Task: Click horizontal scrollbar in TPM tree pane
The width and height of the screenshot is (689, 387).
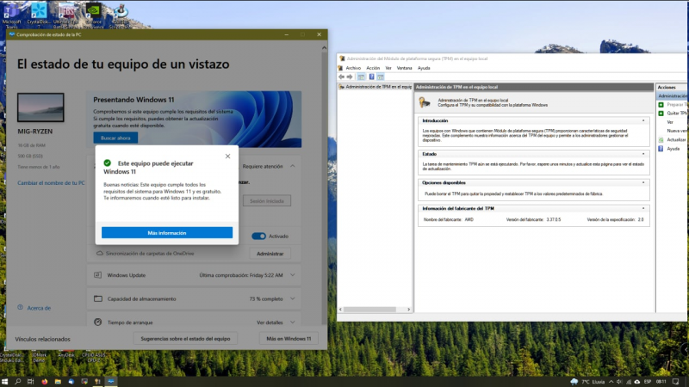Action: pyautogui.click(x=369, y=310)
